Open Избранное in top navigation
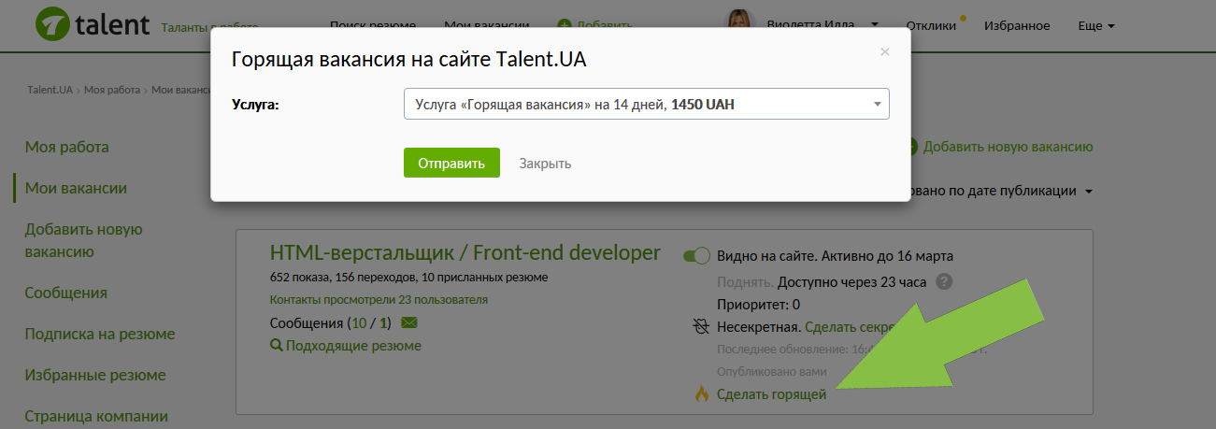Screen dimensions: 1216x429 pyautogui.click(x=1017, y=25)
